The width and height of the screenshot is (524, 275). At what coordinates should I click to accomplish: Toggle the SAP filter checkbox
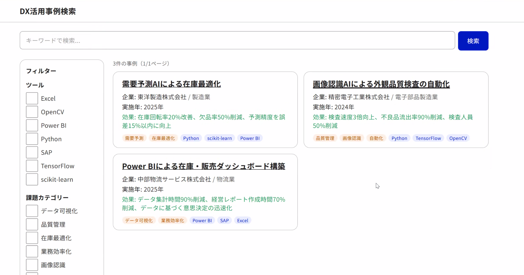[x=32, y=153]
